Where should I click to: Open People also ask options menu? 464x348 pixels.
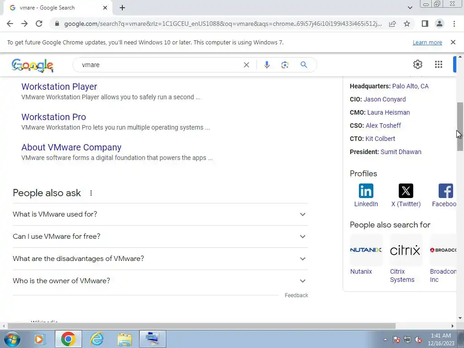point(91,193)
